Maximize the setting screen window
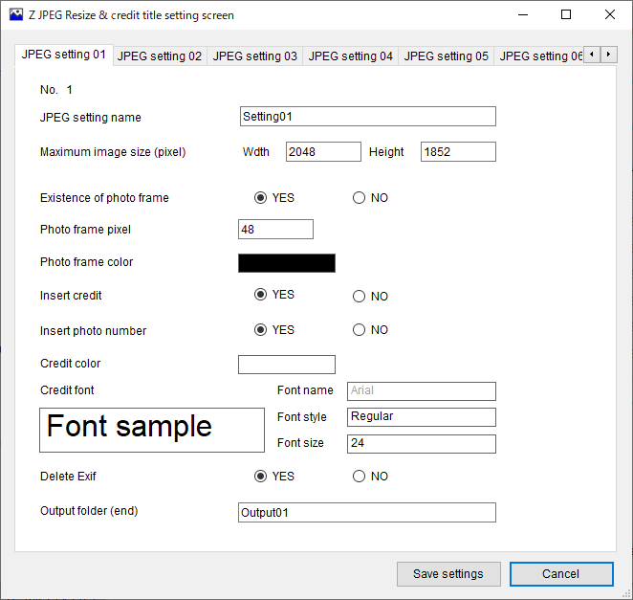 pyautogui.click(x=566, y=15)
